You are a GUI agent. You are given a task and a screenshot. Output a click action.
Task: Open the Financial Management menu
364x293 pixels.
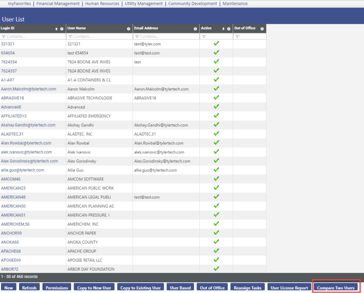[58, 3]
